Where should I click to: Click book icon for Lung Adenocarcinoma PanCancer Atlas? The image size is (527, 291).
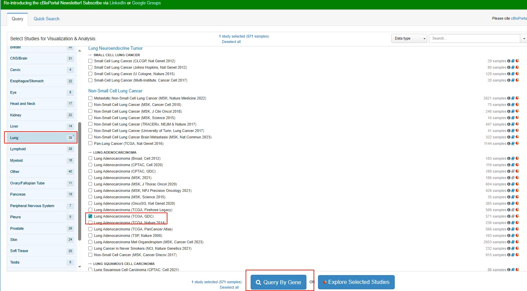pyautogui.click(x=513, y=229)
